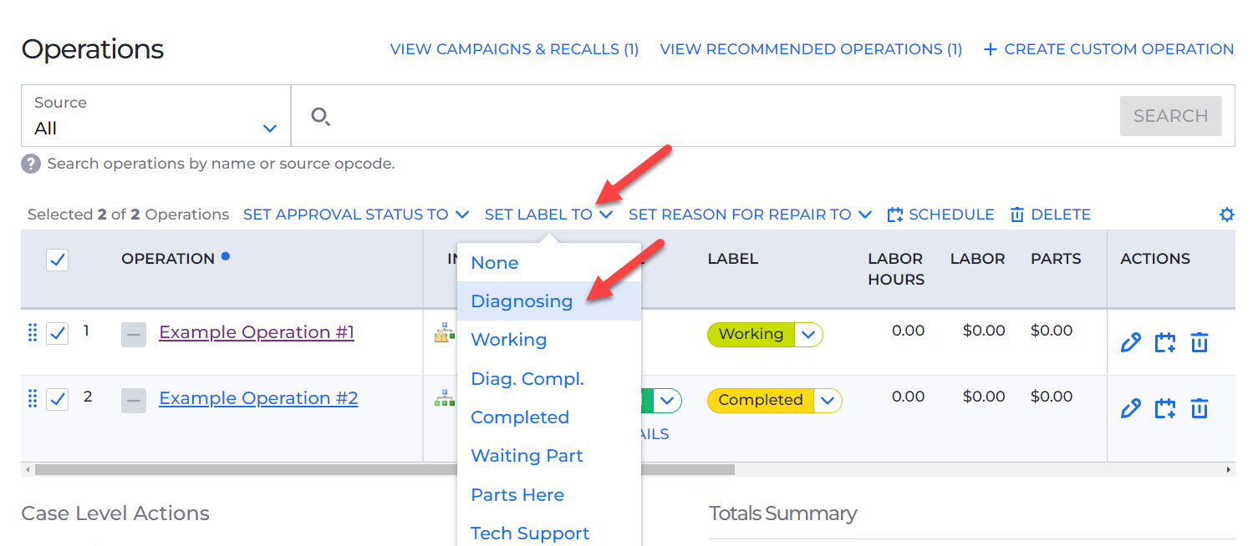Deselect Example Operation #2 checkbox

click(x=57, y=399)
